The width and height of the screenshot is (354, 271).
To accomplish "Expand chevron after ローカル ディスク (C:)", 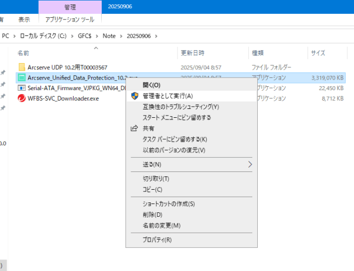I will 72,36.
